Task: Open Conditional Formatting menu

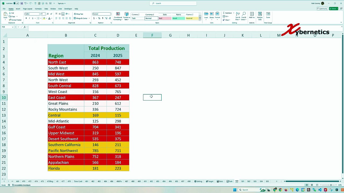Action: [x=118, y=16]
